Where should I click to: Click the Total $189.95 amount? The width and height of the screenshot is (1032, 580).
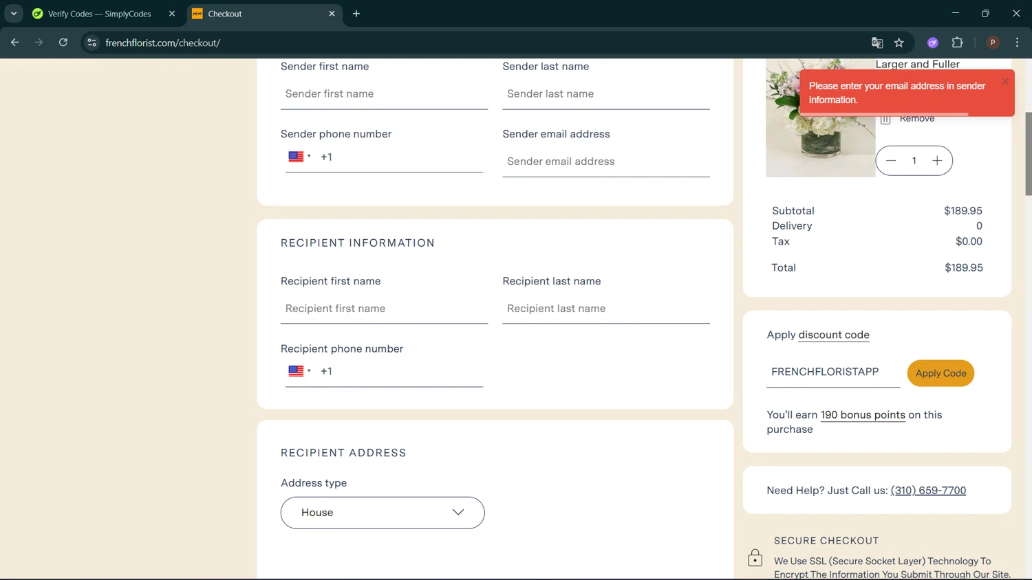963,267
